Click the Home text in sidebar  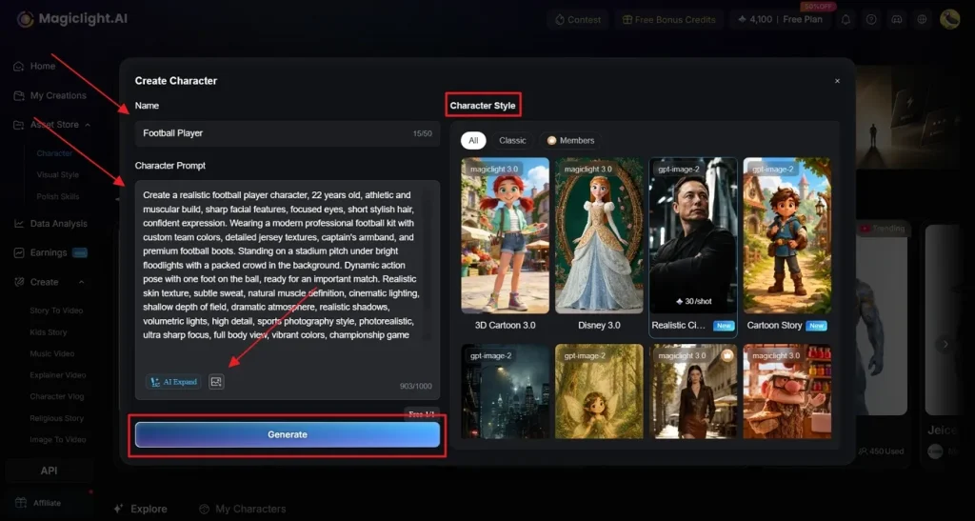(42, 66)
